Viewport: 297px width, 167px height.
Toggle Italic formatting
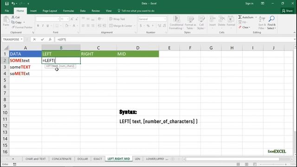coord(43,26)
